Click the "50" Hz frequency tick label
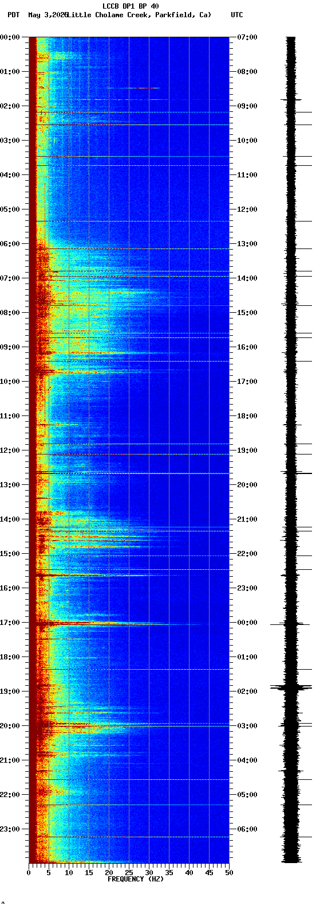The width and height of the screenshot is (316, 909). pos(229,873)
